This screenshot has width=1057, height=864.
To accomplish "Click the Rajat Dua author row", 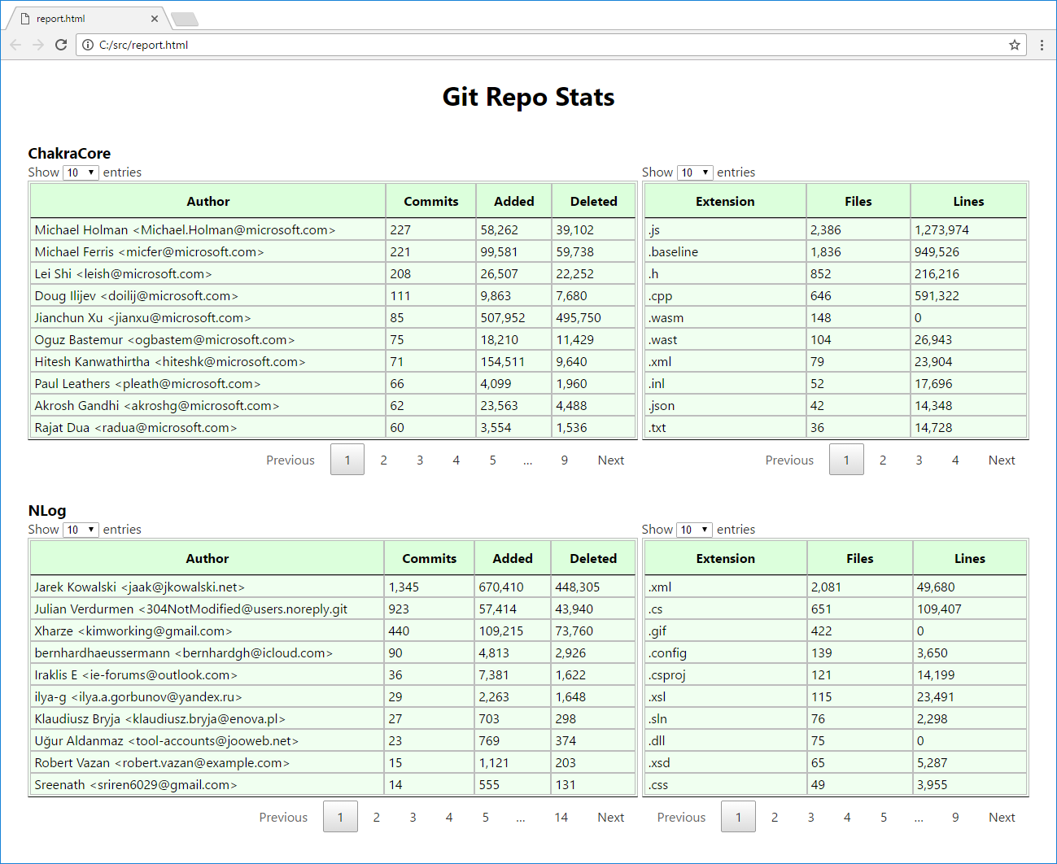I will coord(333,427).
